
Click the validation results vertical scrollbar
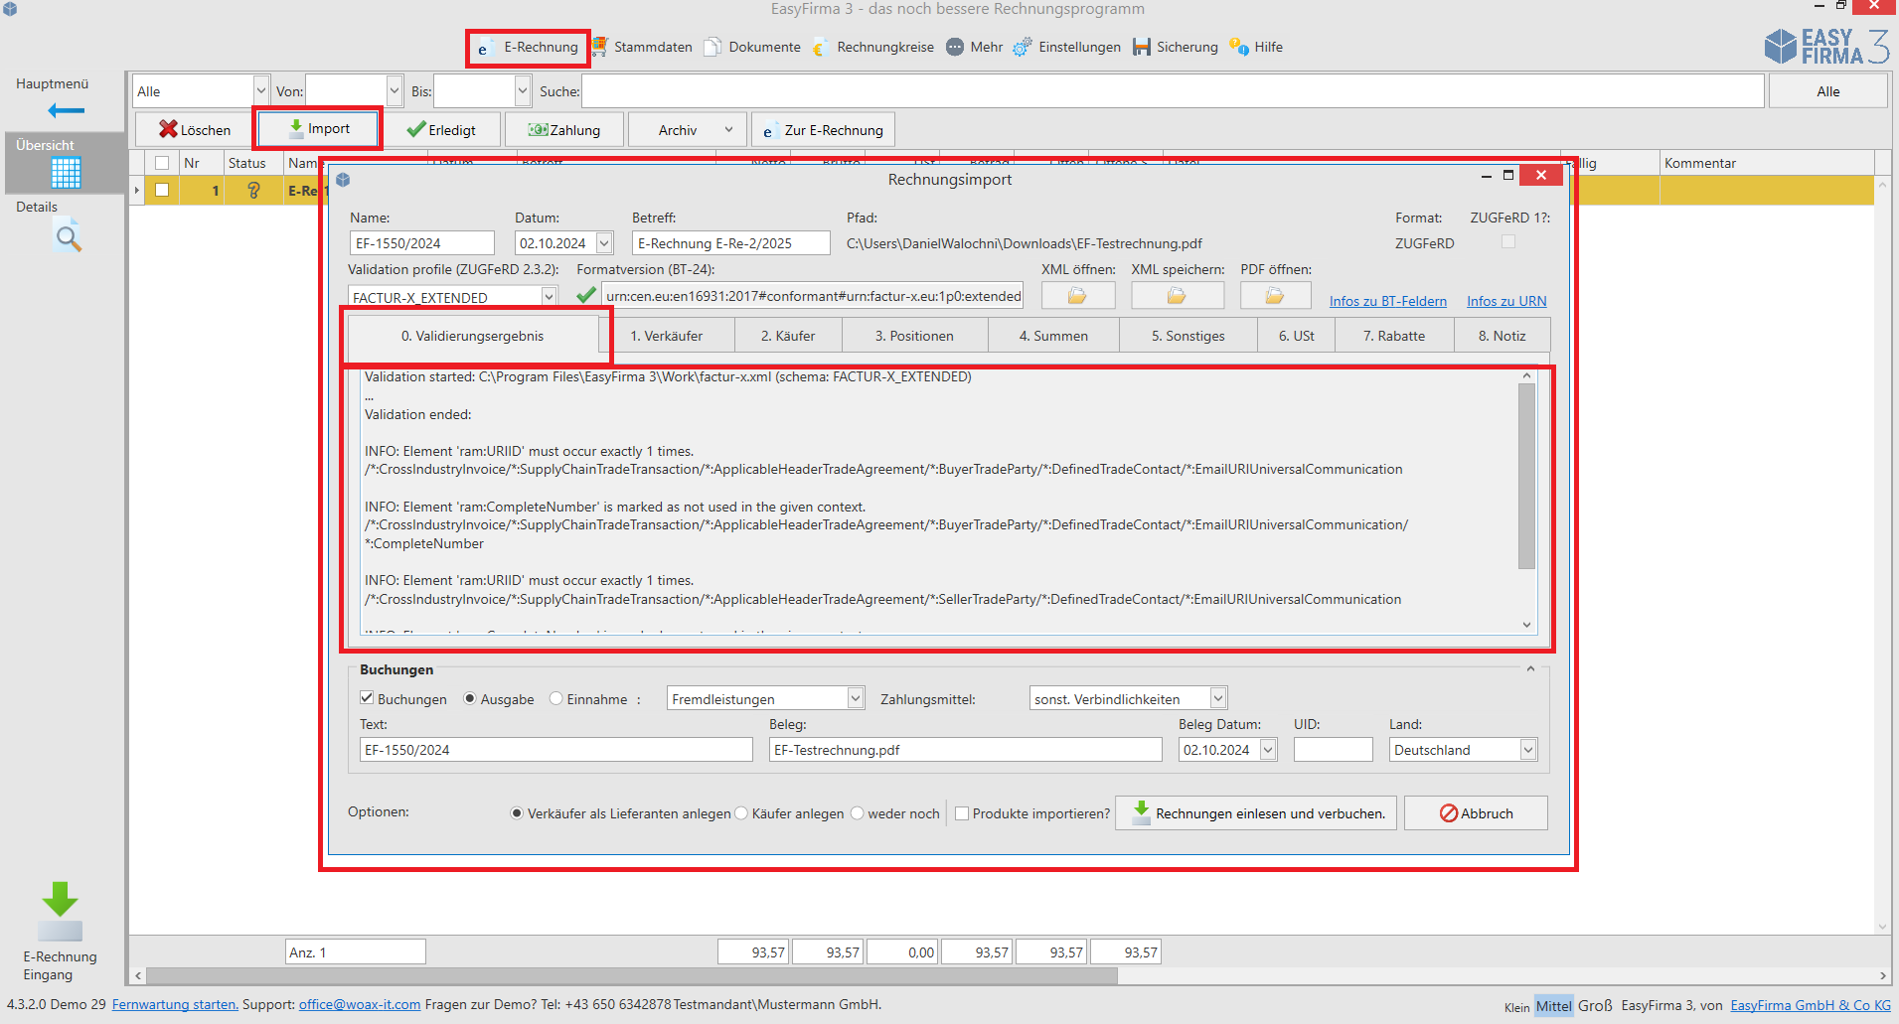point(1526,477)
